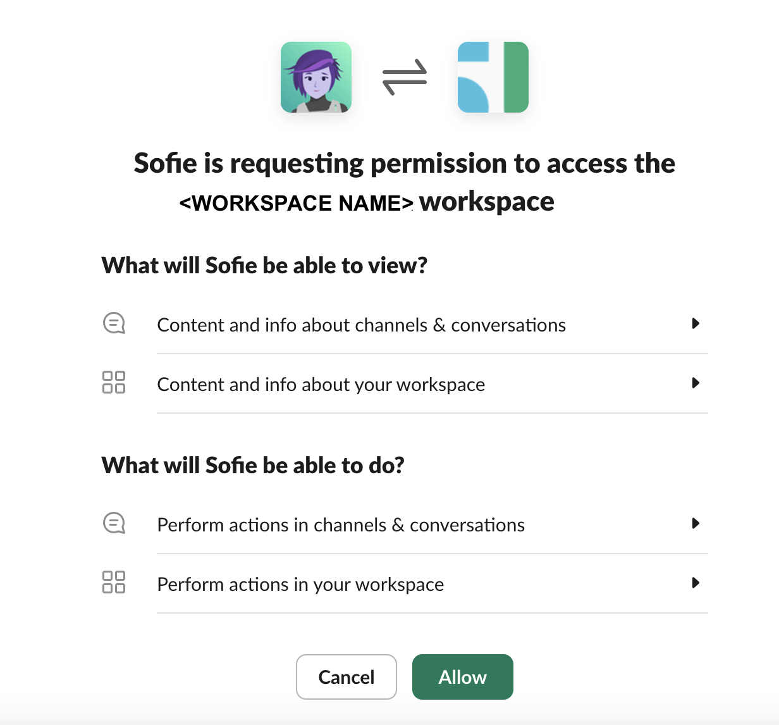This screenshot has height=725, width=779.
Task: Click the Sofie avatar icon
Action: [x=316, y=77]
